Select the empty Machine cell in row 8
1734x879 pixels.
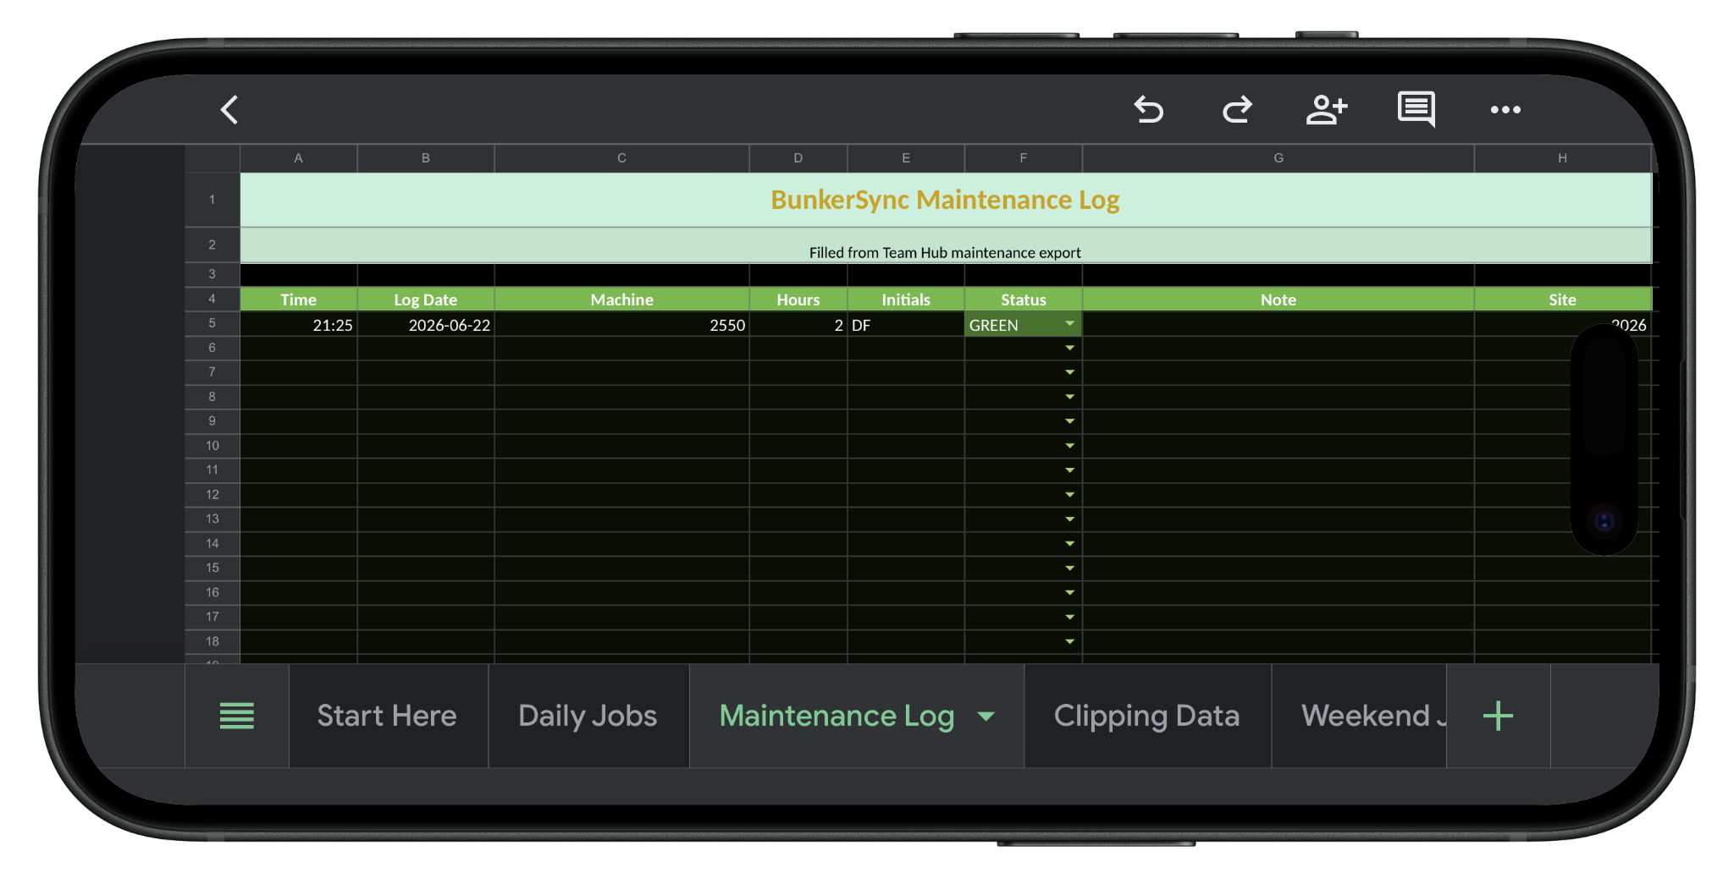[621, 398]
